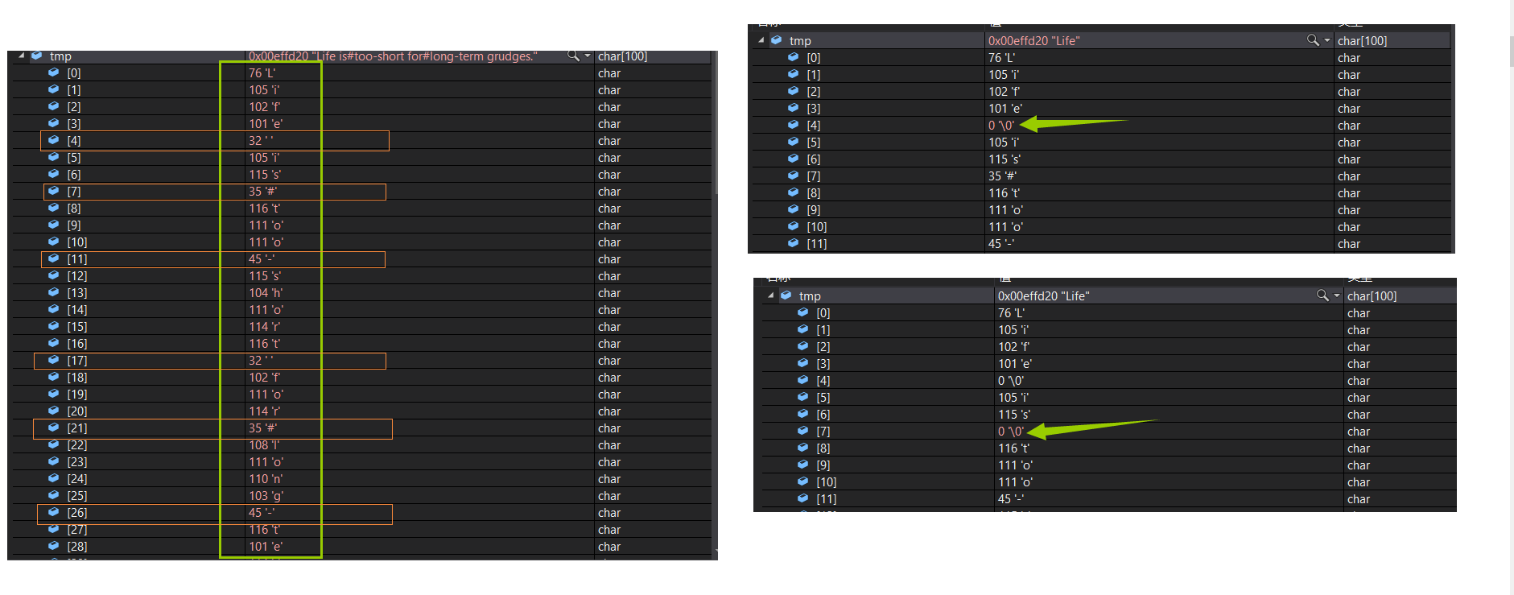Select the 103 'g' value of element [25]
1514x595 pixels.
(266, 495)
